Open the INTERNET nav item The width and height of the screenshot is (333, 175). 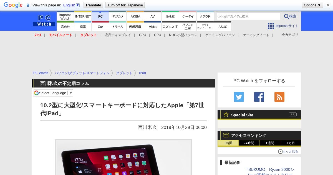point(83,16)
